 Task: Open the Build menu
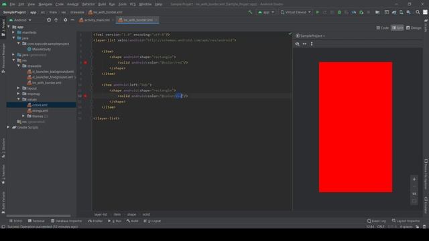coord(102,5)
